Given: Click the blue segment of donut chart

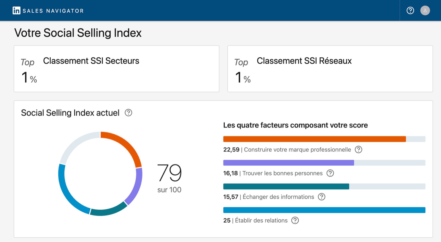Looking at the screenshot, I should click(68, 193).
